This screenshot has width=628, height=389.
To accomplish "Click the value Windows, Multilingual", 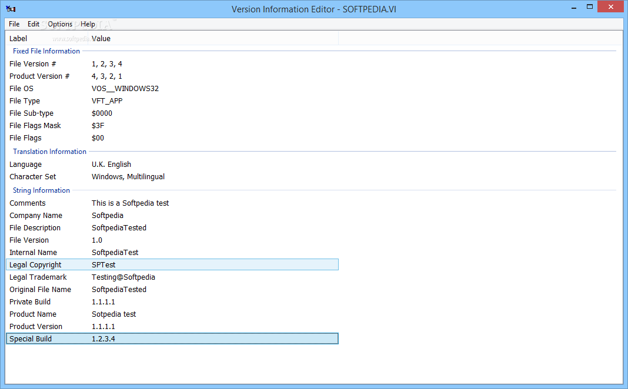I will click(128, 177).
